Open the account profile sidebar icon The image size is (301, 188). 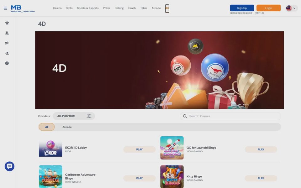(7, 33)
